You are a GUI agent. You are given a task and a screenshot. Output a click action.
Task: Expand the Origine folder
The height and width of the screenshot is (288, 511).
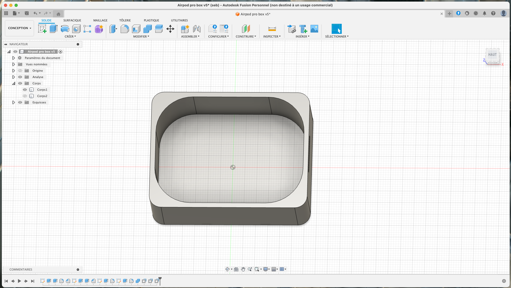13,71
